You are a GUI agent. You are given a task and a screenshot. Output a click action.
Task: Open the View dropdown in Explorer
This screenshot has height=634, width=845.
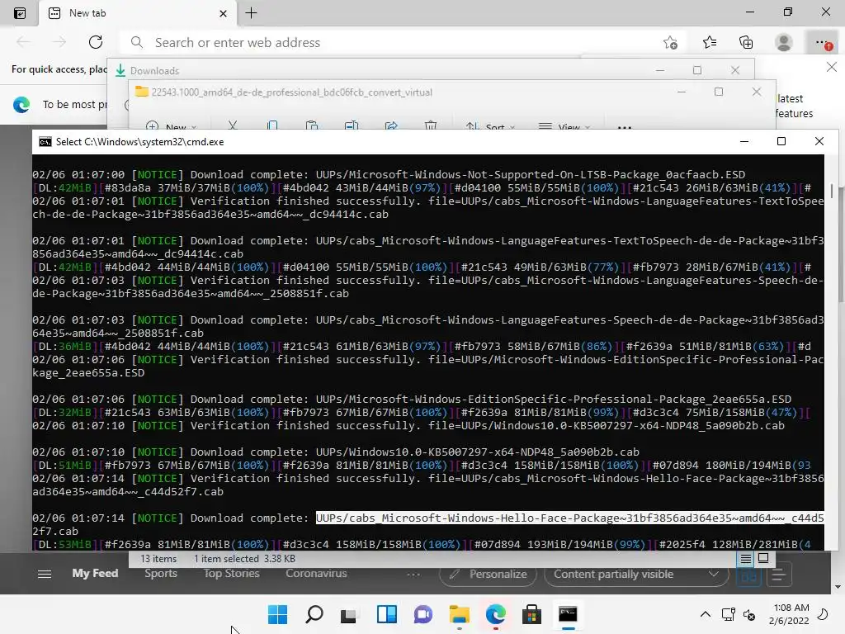564,126
